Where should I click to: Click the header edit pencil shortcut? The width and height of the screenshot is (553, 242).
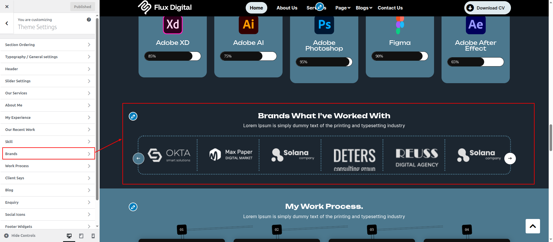point(320,6)
